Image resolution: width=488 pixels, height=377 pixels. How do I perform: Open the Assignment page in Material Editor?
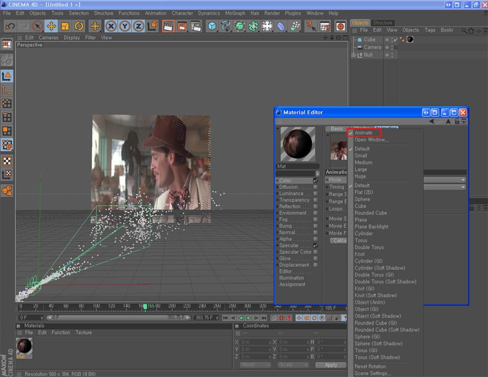tap(292, 284)
